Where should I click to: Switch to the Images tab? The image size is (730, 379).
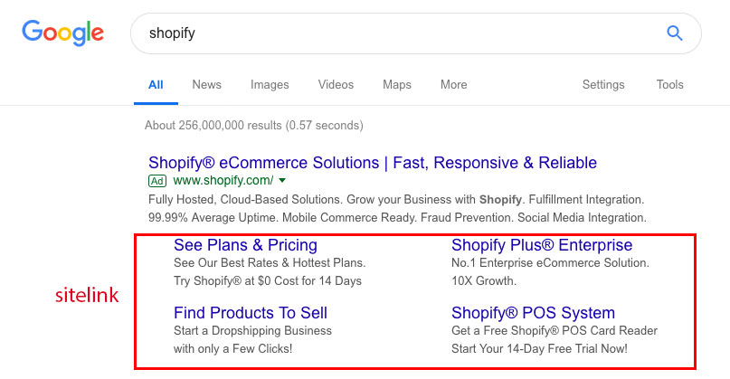pos(270,85)
